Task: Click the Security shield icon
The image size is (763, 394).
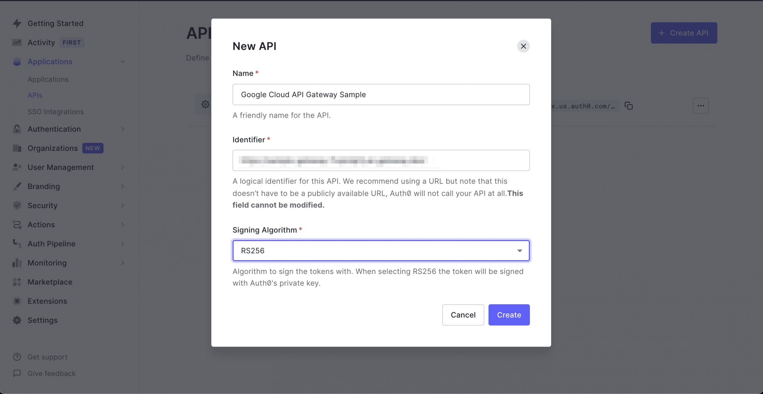Action: (17, 205)
